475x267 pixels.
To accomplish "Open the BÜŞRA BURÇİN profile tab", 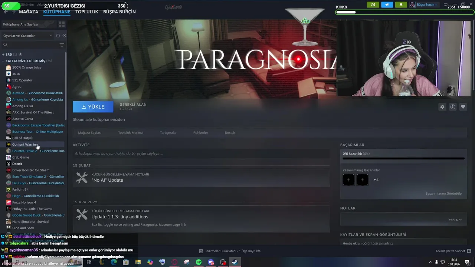I will (119, 12).
